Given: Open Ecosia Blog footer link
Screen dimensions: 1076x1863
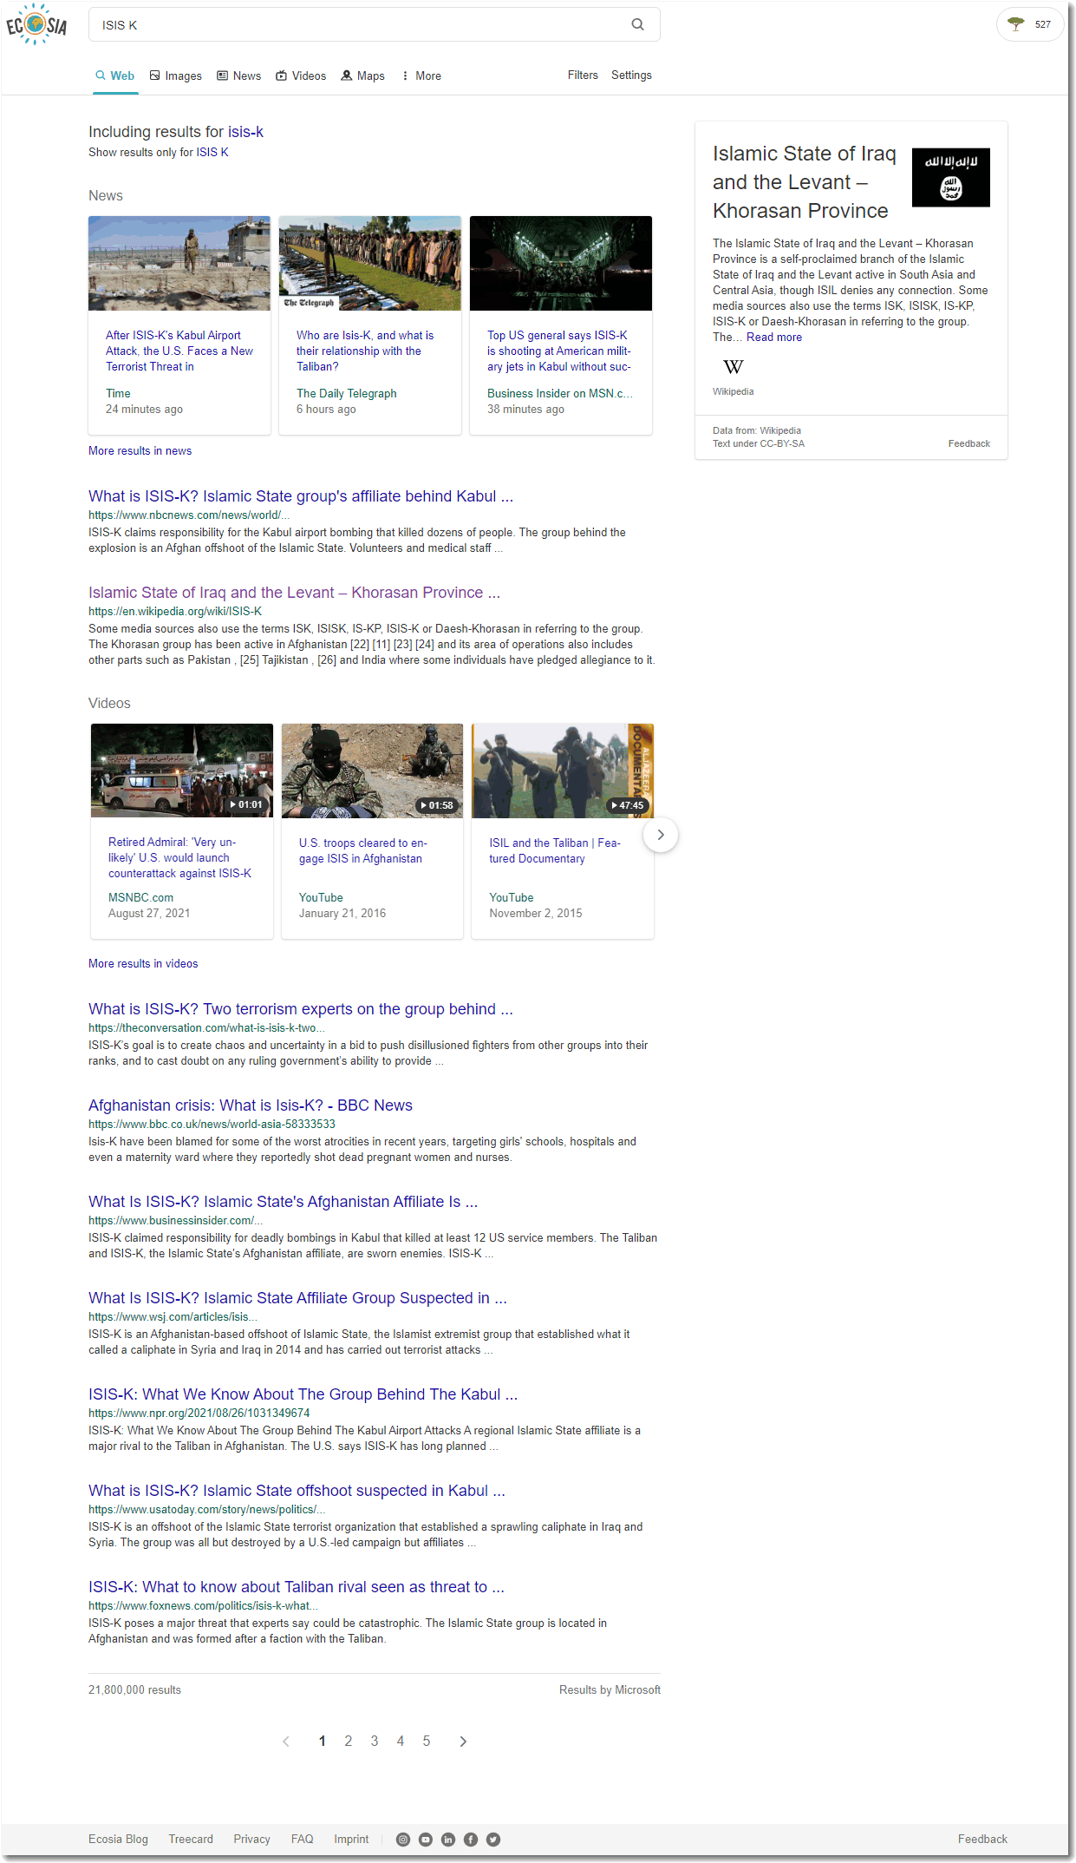Looking at the screenshot, I should tap(118, 1839).
